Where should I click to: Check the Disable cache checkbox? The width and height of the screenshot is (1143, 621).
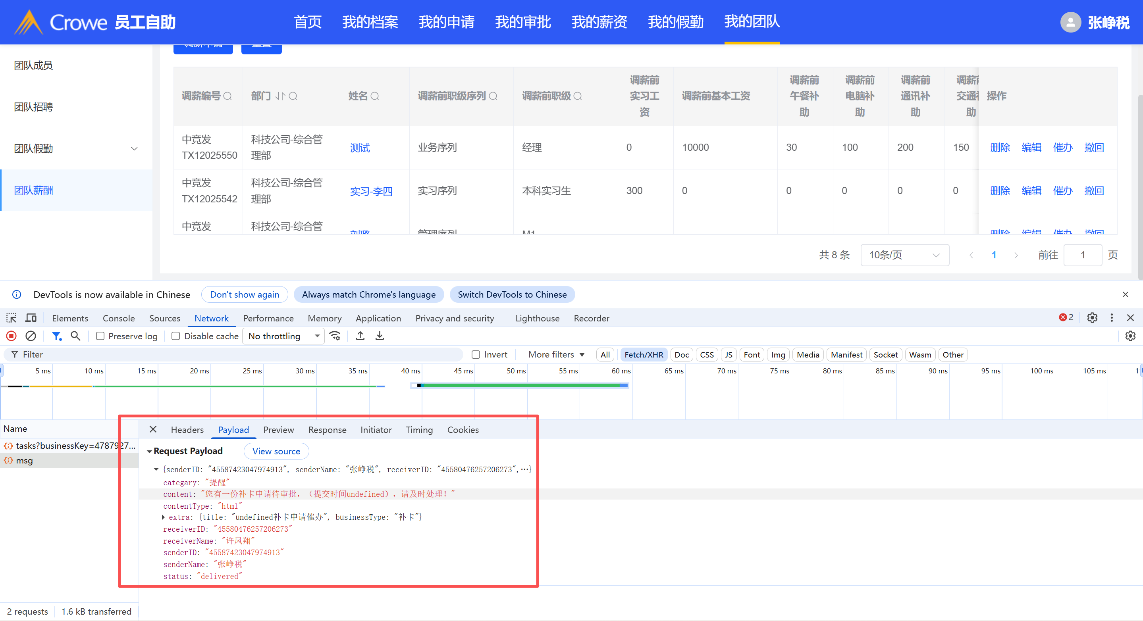[176, 336]
